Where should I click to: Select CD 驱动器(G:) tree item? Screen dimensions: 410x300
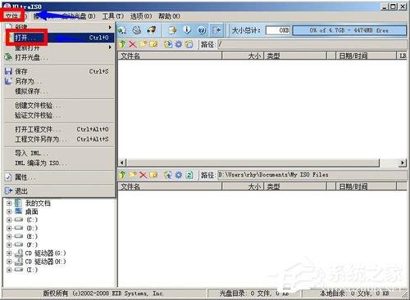45,253
